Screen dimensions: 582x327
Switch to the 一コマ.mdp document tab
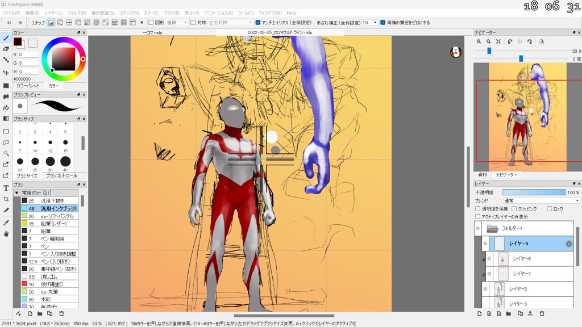pos(152,32)
